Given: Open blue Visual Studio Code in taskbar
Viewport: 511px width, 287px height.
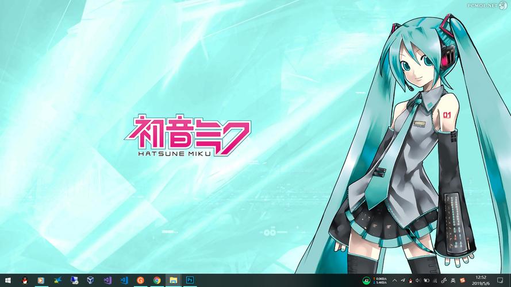Looking at the screenshot, I should pos(124,280).
